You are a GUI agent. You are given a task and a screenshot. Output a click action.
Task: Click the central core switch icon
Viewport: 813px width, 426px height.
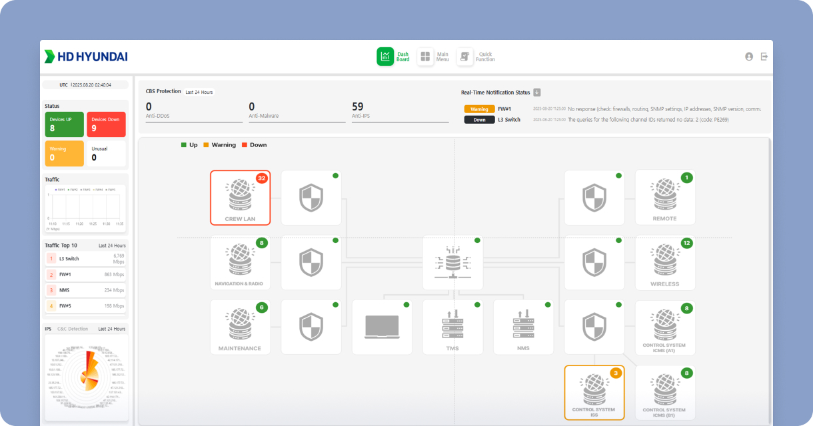[x=452, y=262]
